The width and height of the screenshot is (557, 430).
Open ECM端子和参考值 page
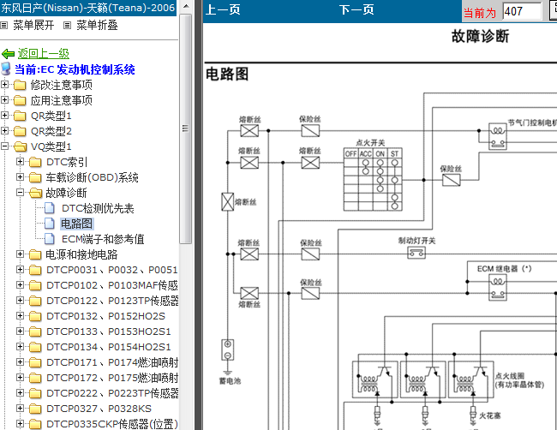coord(103,239)
